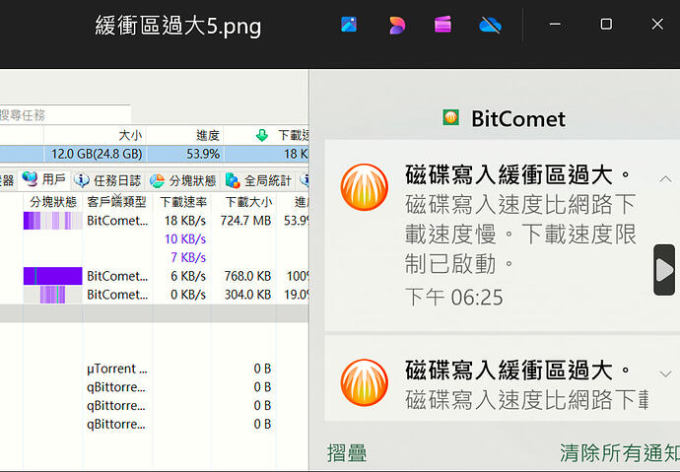
Task: Open the Photos app icon in title bar
Action: [349, 25]
